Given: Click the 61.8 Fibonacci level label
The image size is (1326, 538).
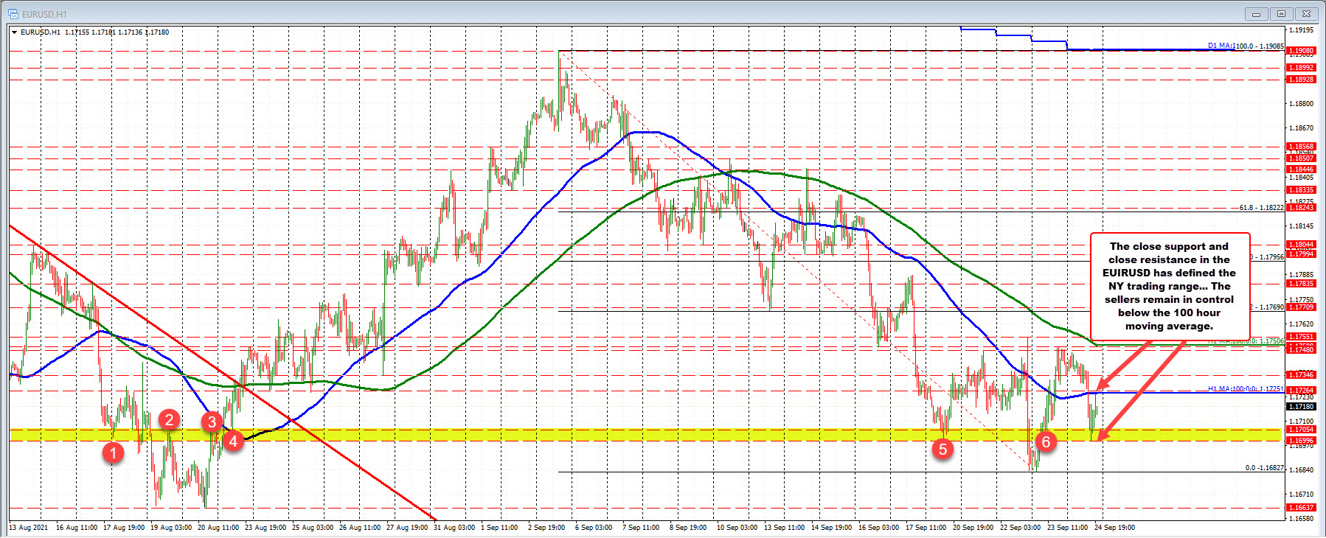Looking at the screenshot, I should click(x=1260, y=208).
